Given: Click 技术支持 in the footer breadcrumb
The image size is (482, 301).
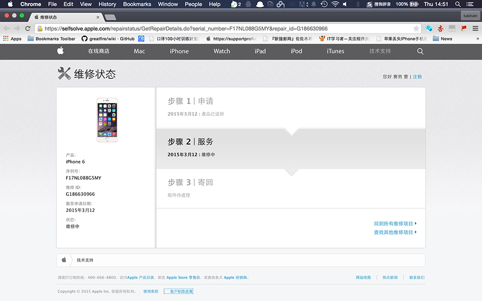Looking at the screenshot, I should point(85,260).
